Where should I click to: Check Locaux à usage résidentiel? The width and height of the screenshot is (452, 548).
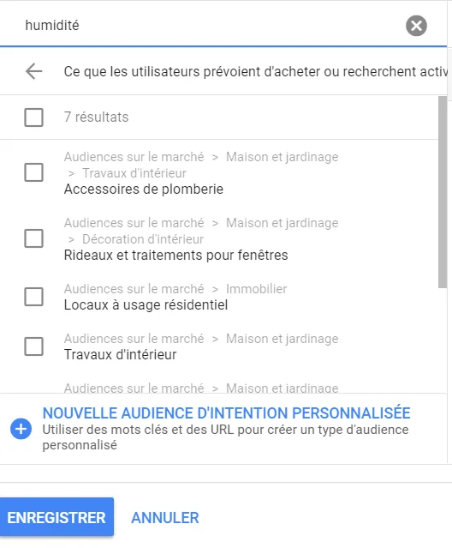coord(34,297)
